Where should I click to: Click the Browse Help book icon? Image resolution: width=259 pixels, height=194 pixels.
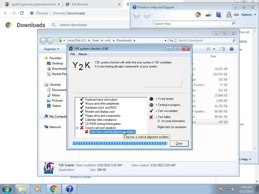pyautogui.click(x=219, y=15)
